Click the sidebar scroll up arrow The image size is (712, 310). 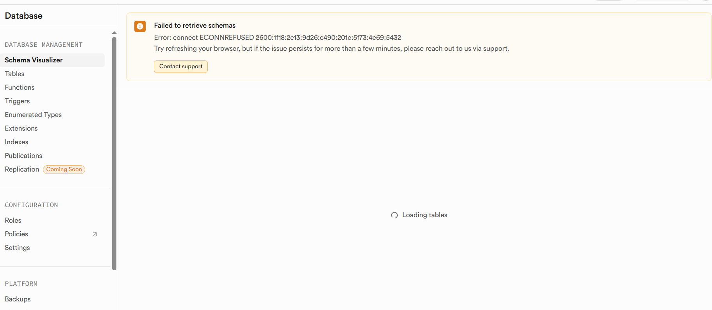coord(114,33)
